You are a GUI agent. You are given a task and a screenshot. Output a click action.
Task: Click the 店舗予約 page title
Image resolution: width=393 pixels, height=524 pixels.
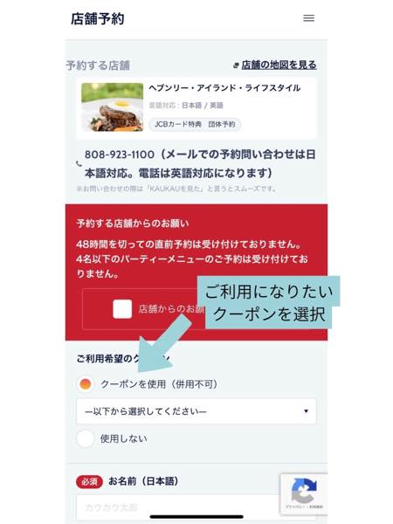tap(98, 18)
